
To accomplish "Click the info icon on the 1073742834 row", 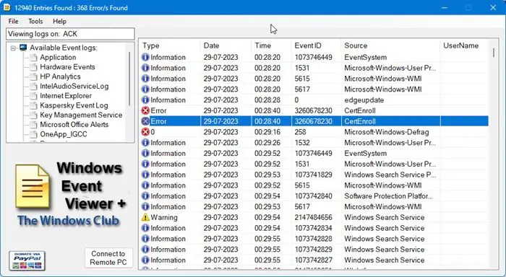I will (145, 228).
